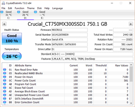135x107 pixels.
Task: Open the Edit menu
Action: (10, 8)
